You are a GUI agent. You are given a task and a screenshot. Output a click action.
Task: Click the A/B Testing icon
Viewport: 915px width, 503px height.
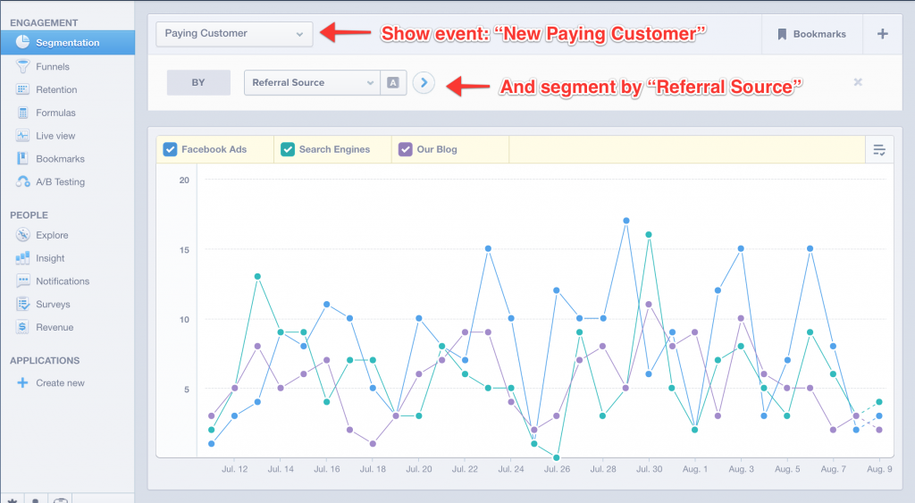22,181
